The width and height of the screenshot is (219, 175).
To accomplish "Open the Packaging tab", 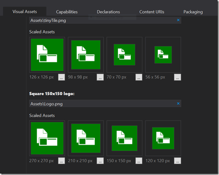I will pos(193,12).
